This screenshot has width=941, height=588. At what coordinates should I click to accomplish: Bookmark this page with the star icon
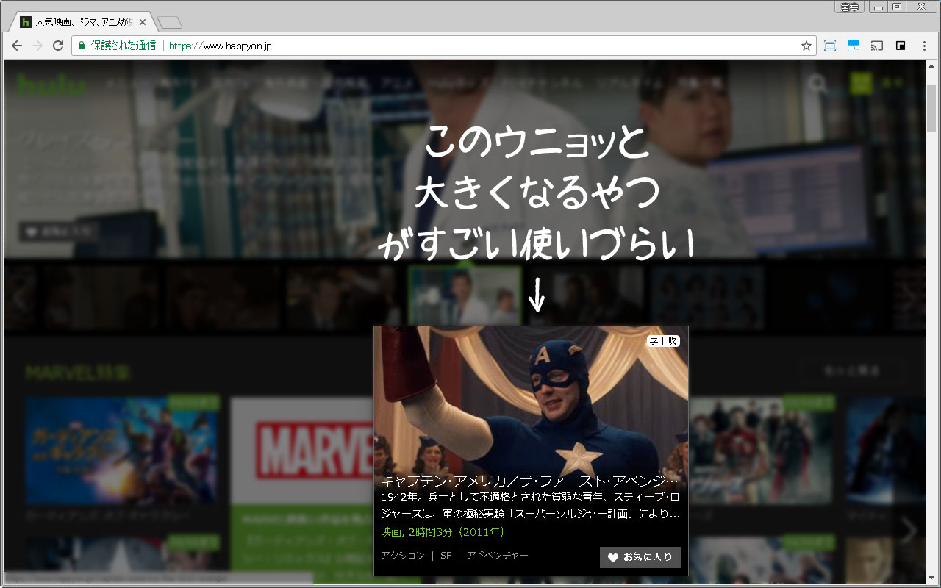point(806,46)
